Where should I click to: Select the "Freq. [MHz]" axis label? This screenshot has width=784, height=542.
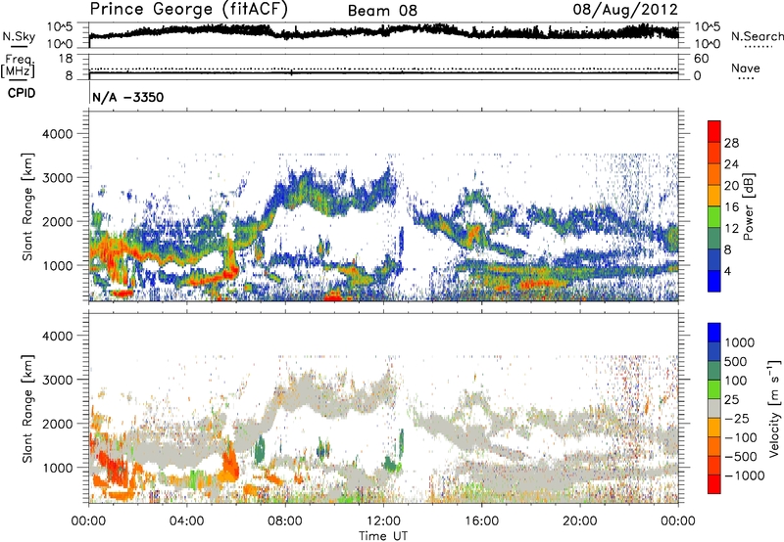pos(18,66)
